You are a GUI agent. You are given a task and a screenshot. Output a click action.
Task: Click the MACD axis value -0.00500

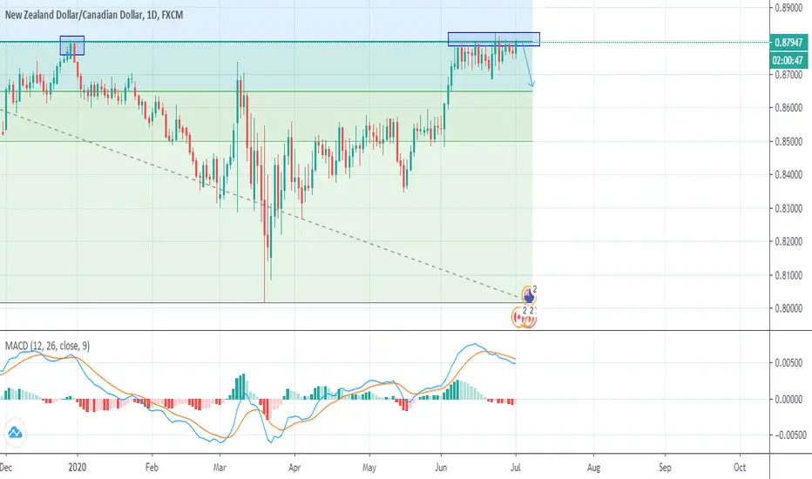click(789, 435)
